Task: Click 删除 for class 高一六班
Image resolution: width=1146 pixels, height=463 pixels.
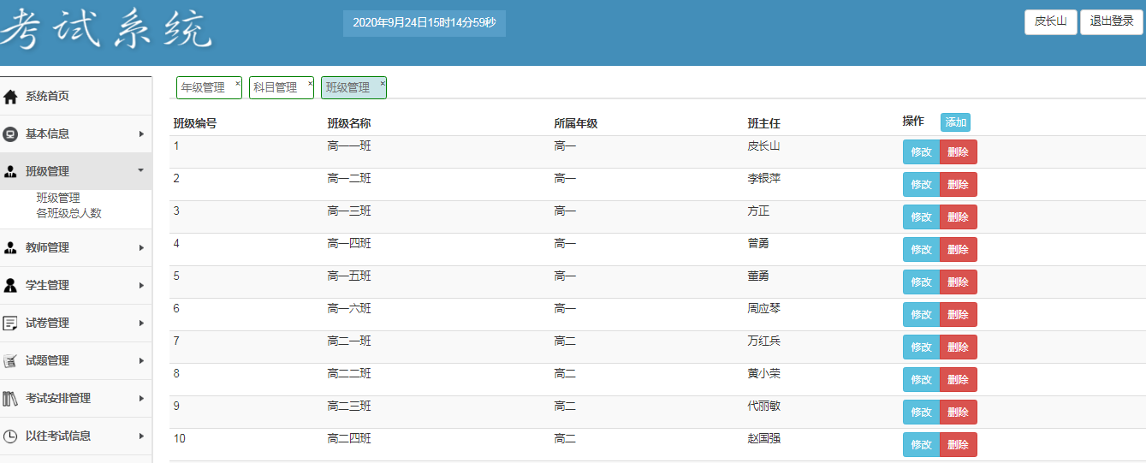Action: click(958, 315)
